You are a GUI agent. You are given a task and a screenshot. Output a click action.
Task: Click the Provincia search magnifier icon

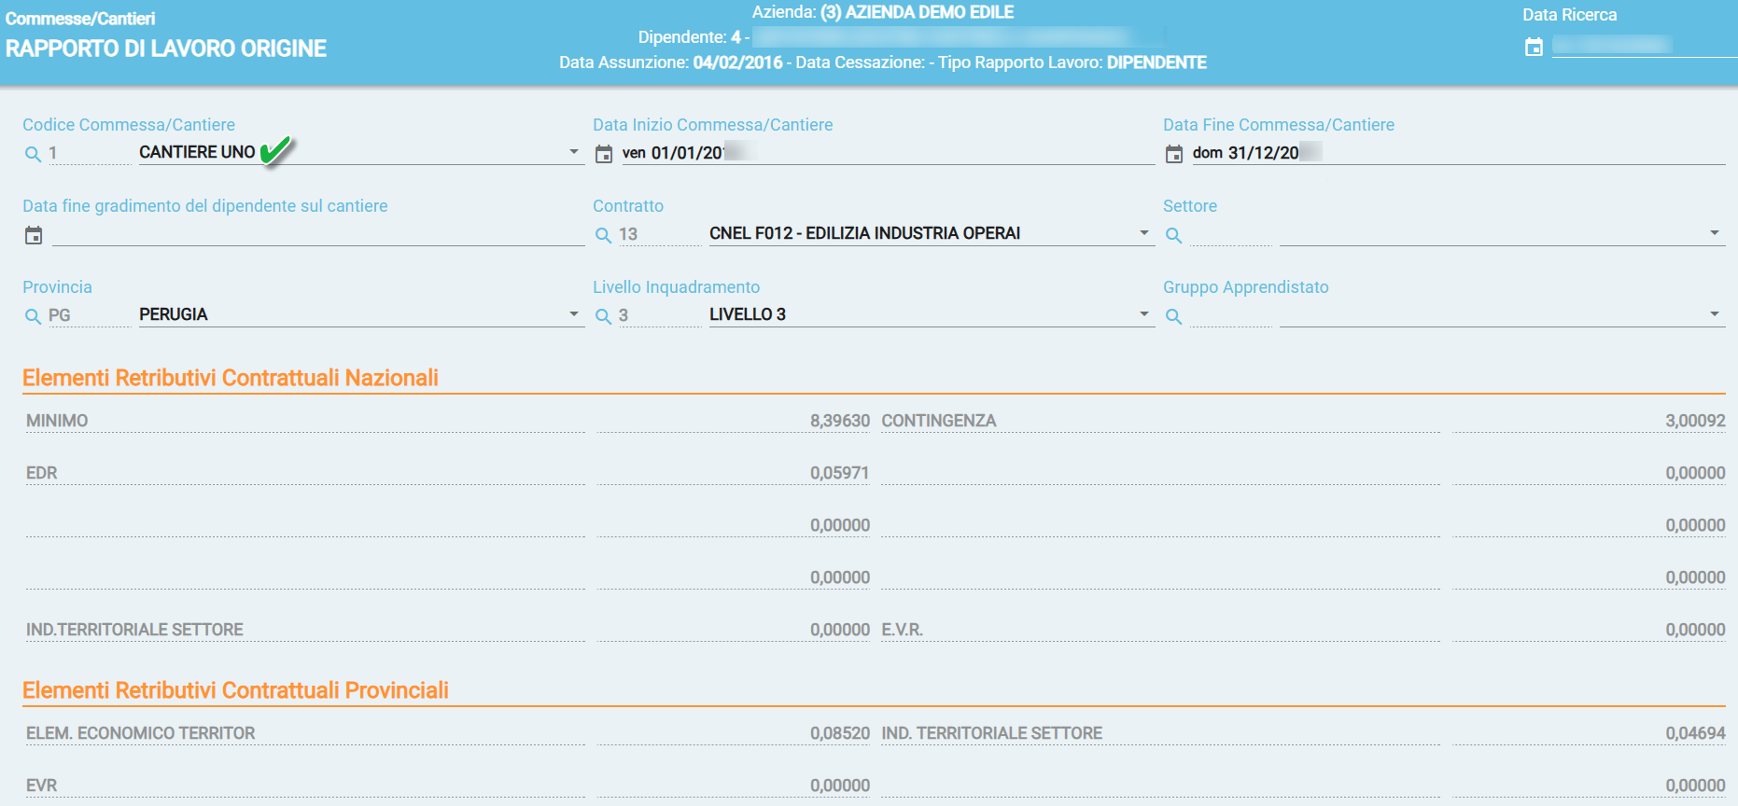coord(33,316)
